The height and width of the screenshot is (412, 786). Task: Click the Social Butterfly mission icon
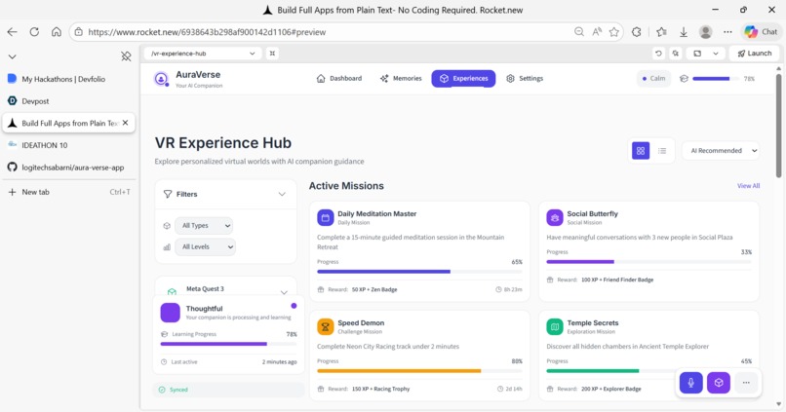click(555, 218)
